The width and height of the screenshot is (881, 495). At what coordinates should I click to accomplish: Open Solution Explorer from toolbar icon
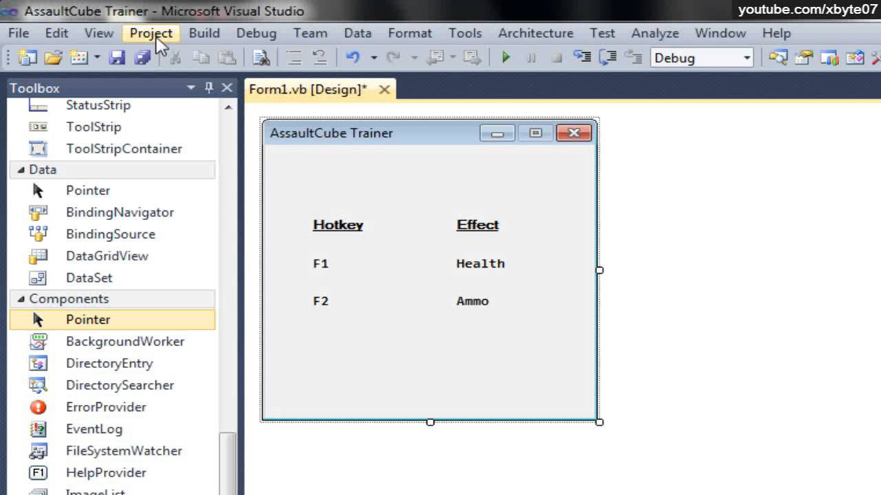[x=778, y=58]
